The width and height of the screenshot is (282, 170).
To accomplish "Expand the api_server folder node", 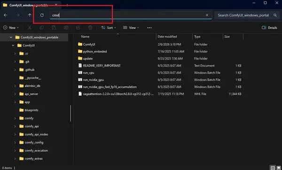I will [15, 94].
